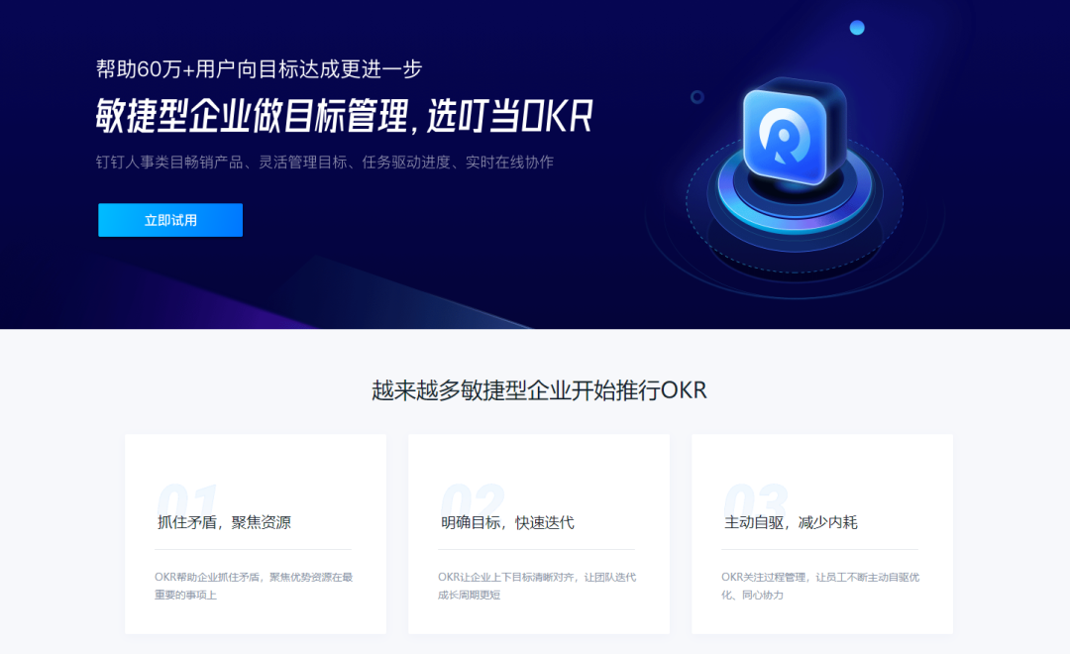Click the description OKR帮助企业抓住矛盾
This screenshot has height=654, width=1070.
pos(254,586)
